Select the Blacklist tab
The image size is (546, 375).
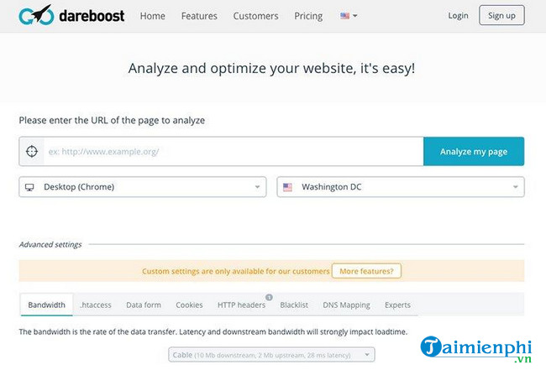pos(294,305)
